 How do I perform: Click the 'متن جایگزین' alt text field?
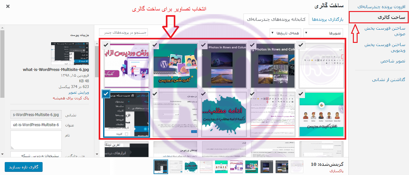[x=36, y=154]
